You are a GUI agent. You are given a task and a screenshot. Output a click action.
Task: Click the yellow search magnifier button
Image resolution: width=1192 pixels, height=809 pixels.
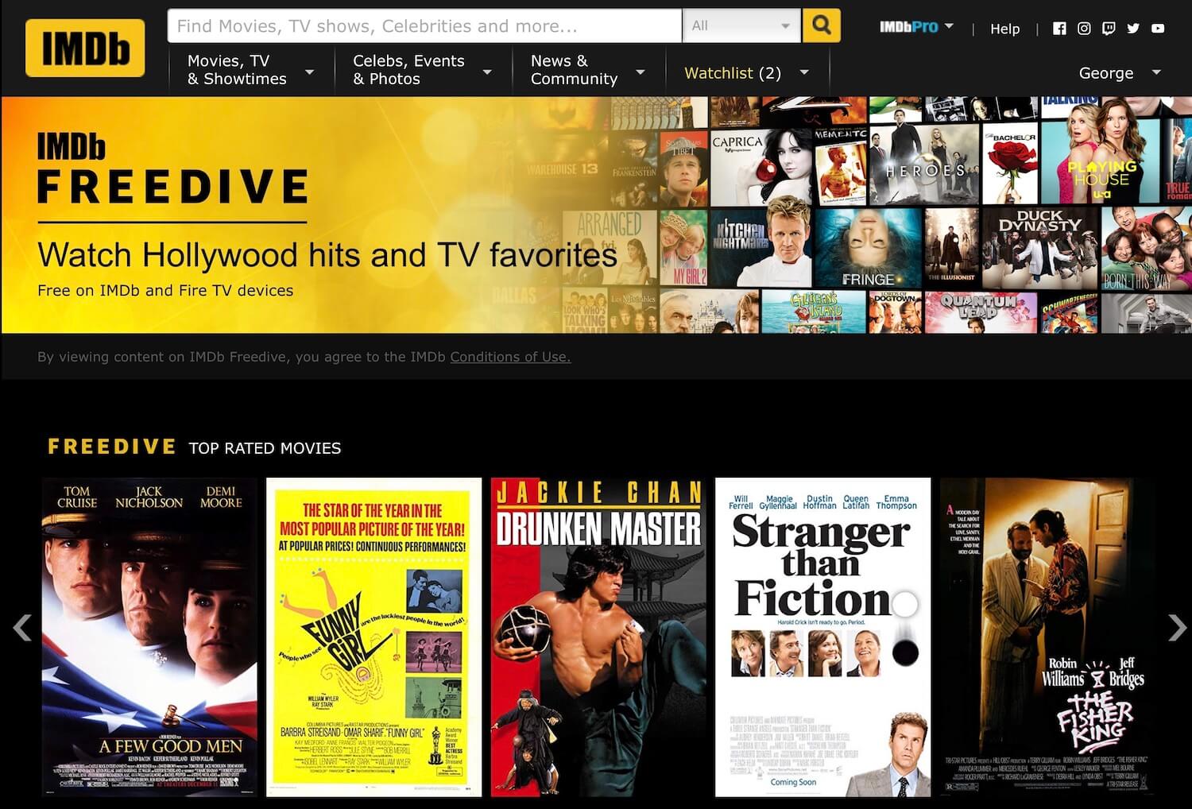[822, 26]
